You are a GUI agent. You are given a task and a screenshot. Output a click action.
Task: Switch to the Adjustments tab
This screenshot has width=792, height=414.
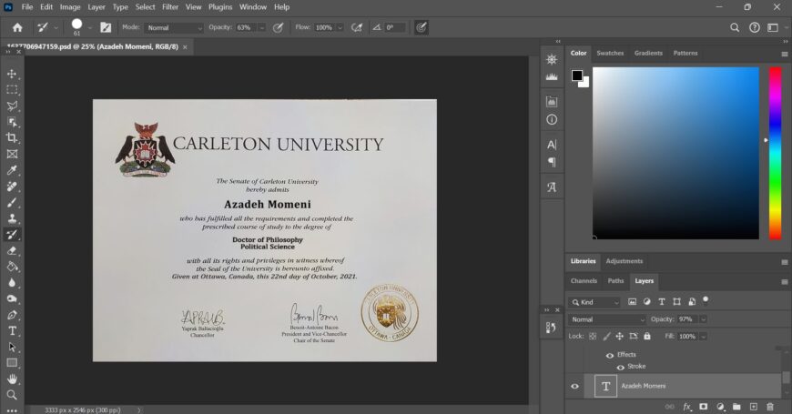[x=624, y=261]
